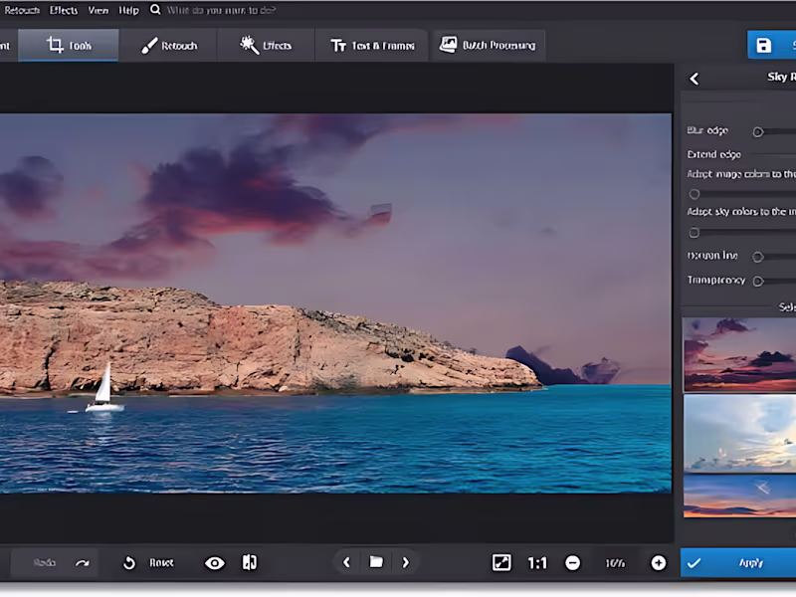Toggle before/after split compare view
This screenshot has width=796, height=597.
click(x=249, y=563)
